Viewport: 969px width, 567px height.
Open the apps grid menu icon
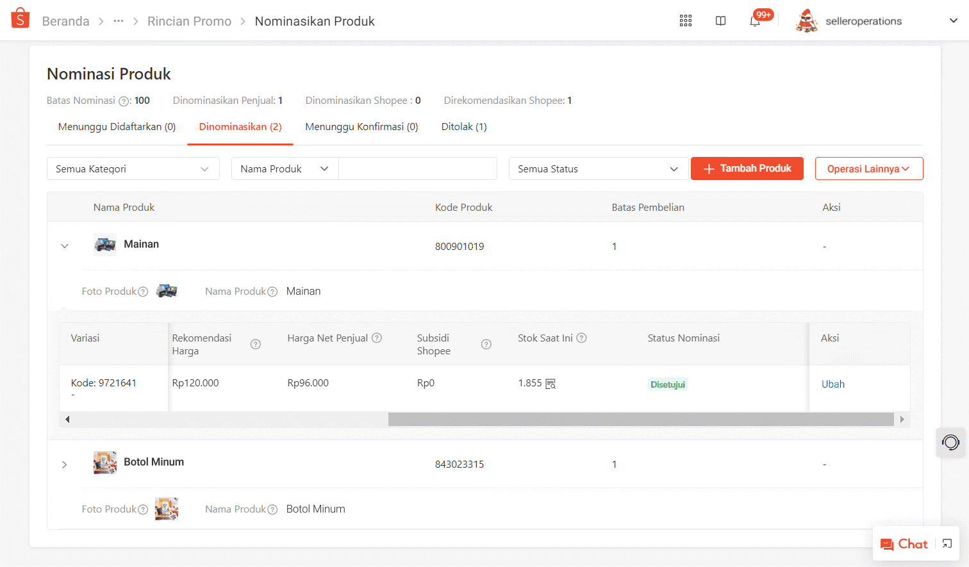tap(686, 21)
